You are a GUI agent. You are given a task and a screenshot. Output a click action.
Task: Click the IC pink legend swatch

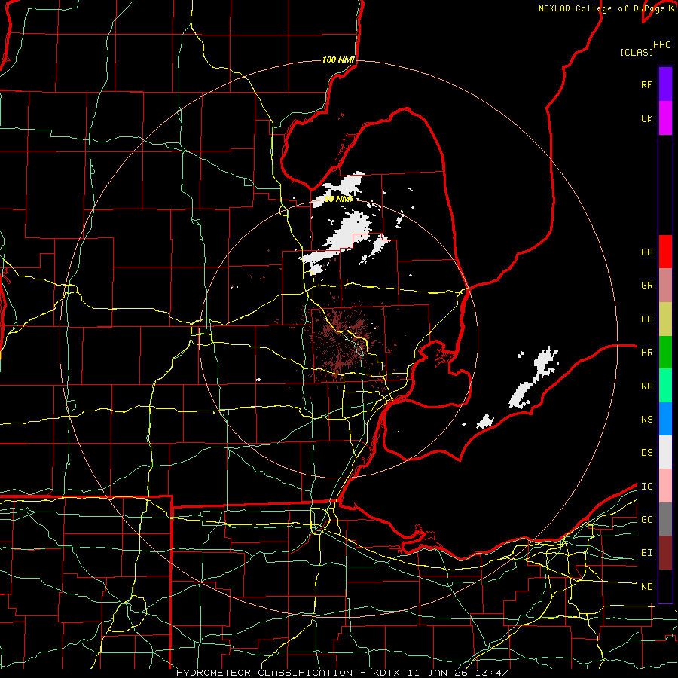click(x=665, y=486)
